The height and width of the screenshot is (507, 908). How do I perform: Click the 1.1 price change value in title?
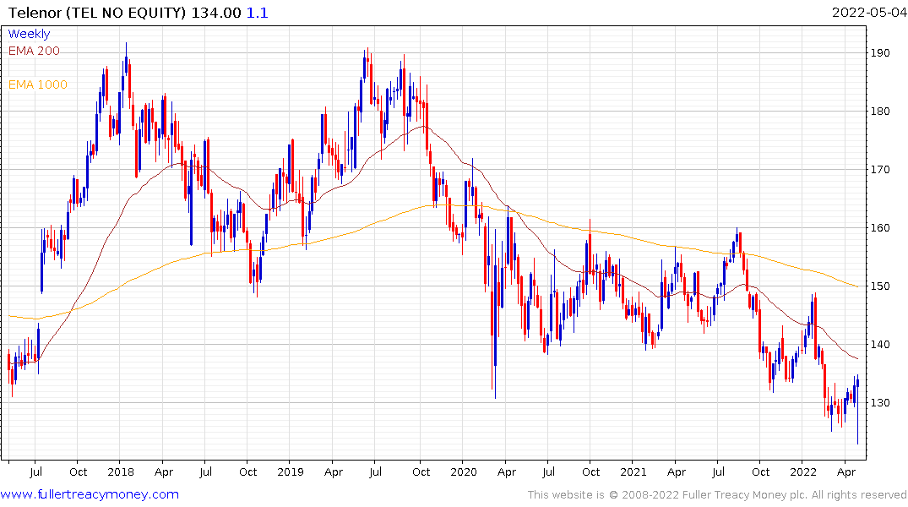tap(258, 14)
